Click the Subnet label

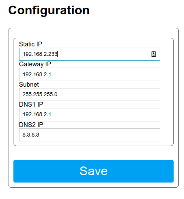tap(29, 85)
